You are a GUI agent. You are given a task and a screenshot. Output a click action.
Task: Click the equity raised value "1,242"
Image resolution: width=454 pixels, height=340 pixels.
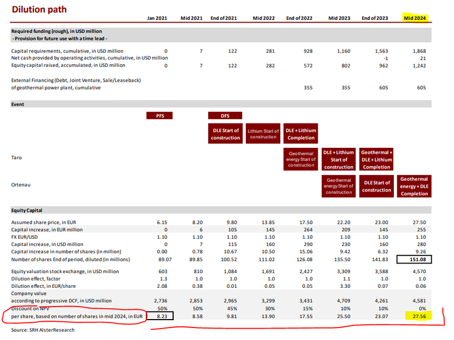[419, 66]
